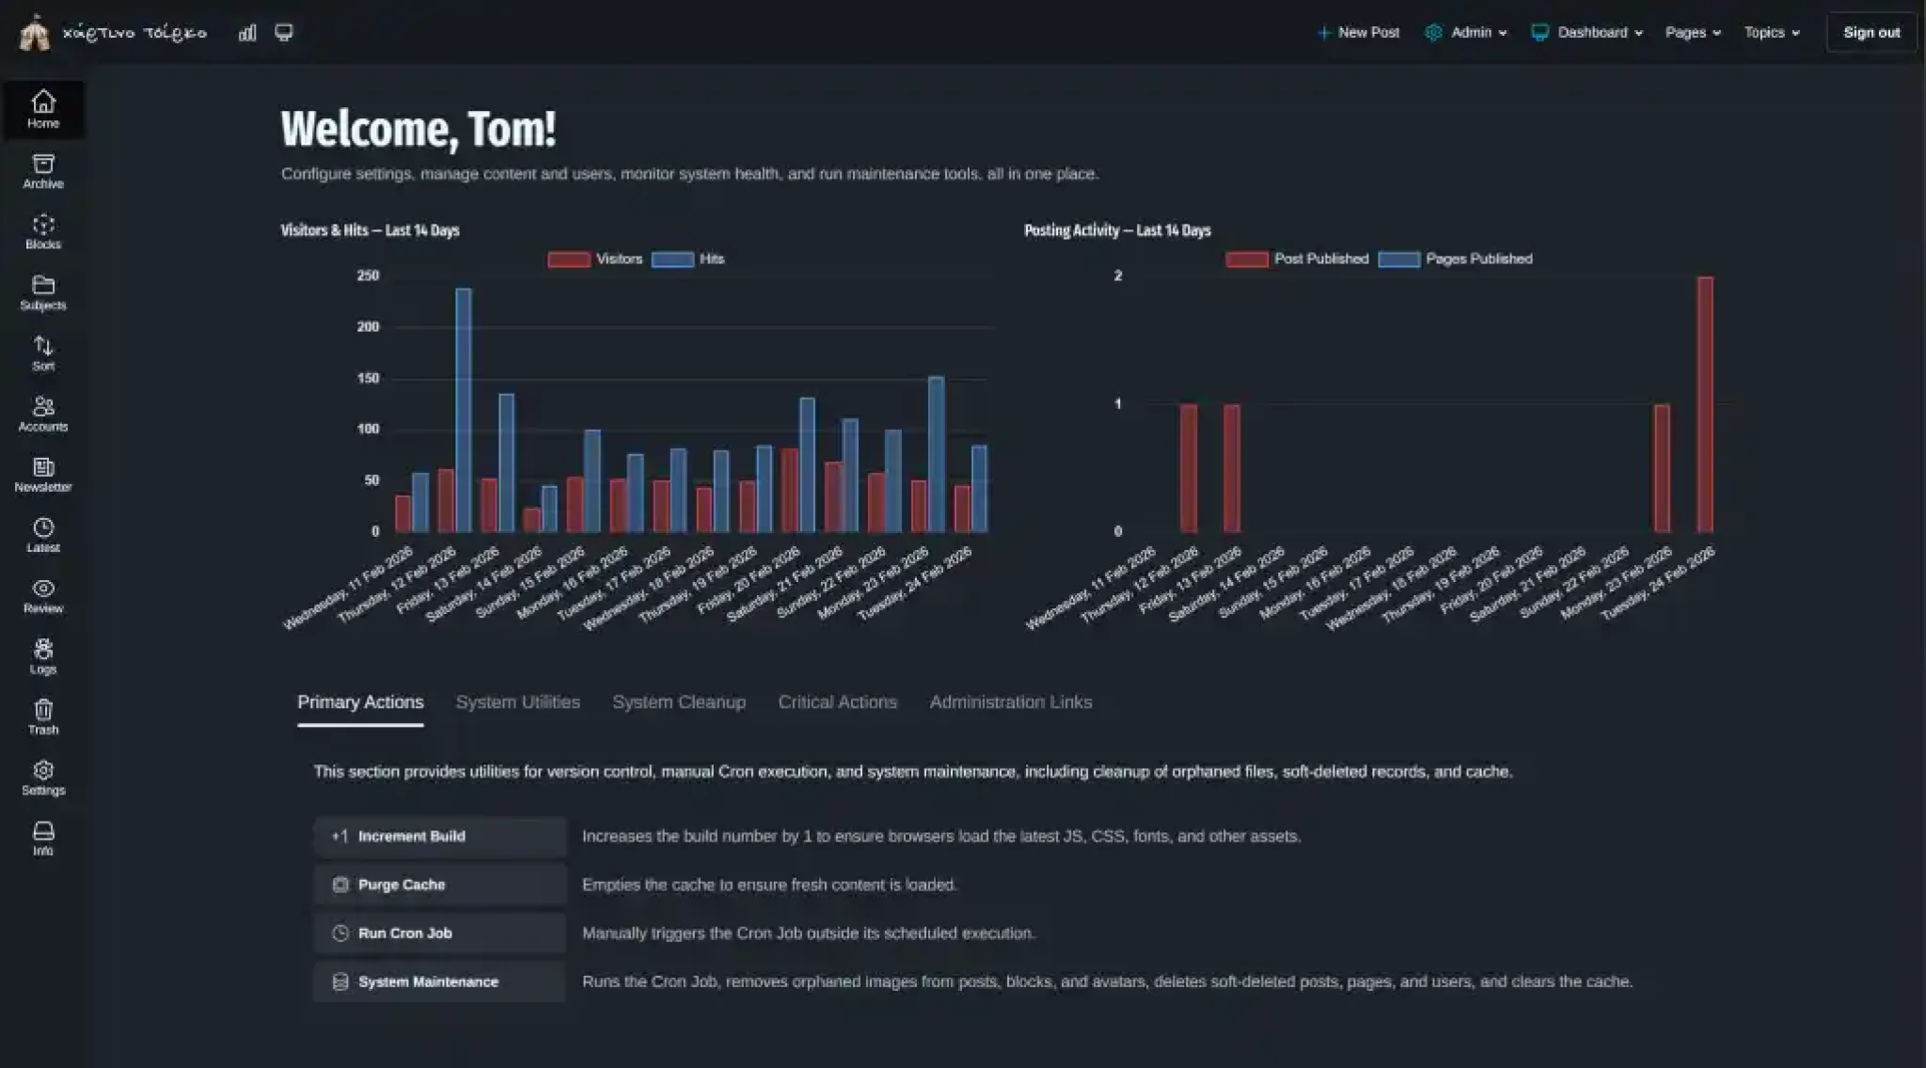This screenshot has width=1926, height=1068.
Task: Click the tallest red Post Published bar
Action: [x=1705, y=404]
